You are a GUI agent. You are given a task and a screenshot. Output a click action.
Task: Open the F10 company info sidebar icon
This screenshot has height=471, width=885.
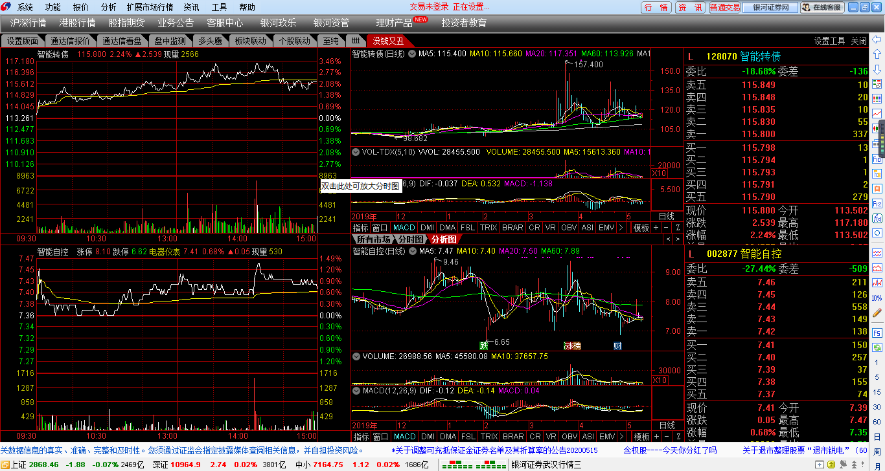pos(877,159)
